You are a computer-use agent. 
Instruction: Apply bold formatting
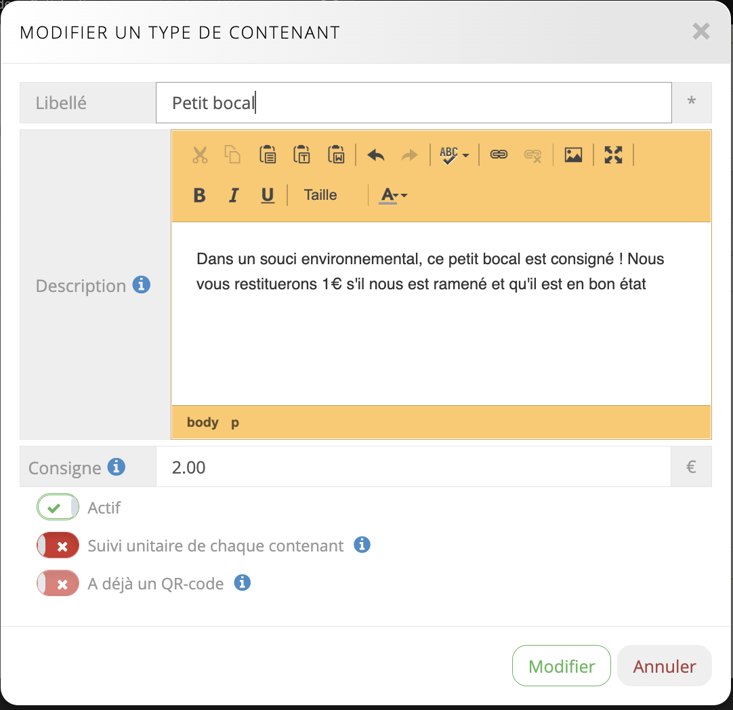point(199,195)
